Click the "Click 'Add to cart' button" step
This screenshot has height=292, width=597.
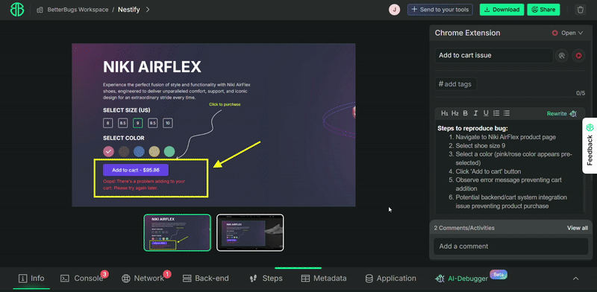(x=489, y=171)
